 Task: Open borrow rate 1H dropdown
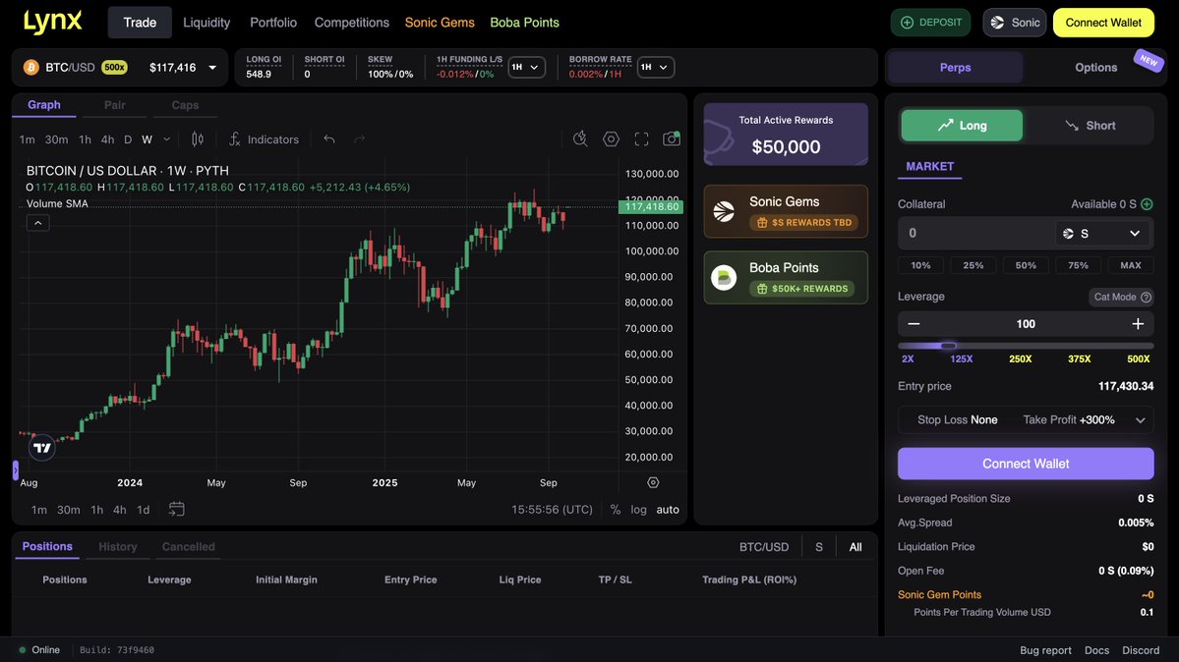click(x=656, y=67)
